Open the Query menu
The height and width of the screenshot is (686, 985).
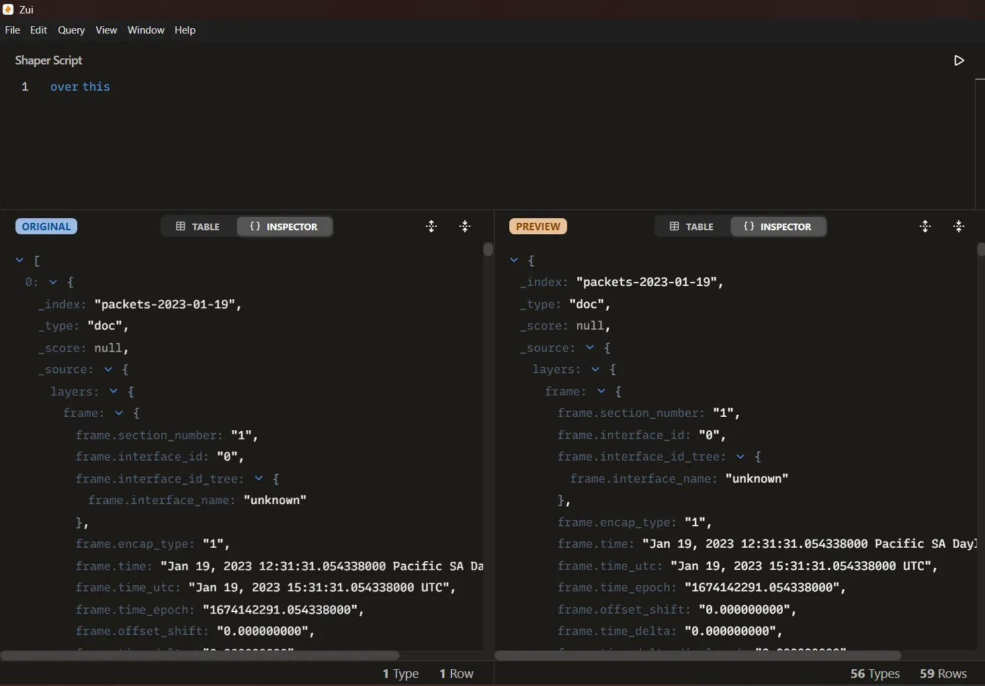(x=71, y=30)
